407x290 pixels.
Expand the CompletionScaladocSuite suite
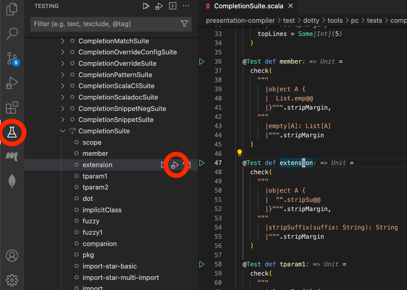63,97
